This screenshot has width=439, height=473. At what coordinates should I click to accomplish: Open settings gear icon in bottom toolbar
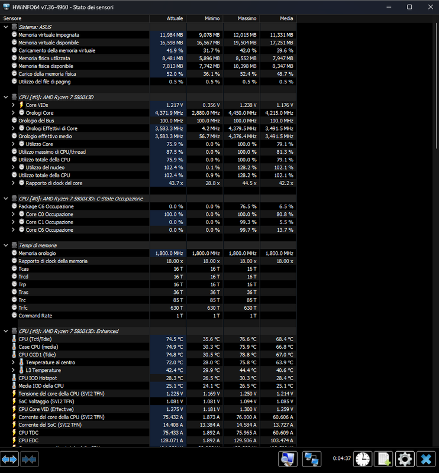click(x=405, y=459)
